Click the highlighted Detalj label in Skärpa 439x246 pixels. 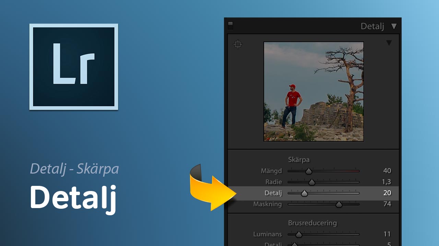[273, 193]
